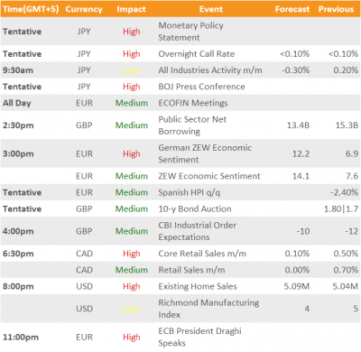
Task: Open CBI Industrial Order Expectations event
Action: [x=197, y=231]
